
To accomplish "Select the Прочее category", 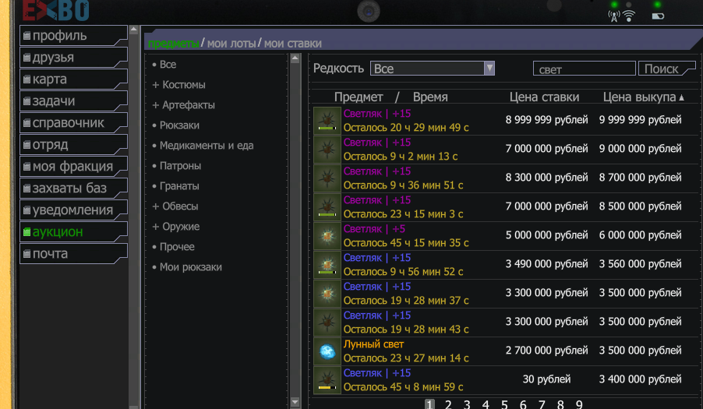I will pos(173,246).
